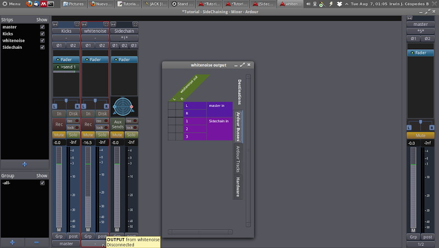Click the whitenoise gain fader
Image resolution: width=439 pixels, height=248 pixels.
point(88,188)
